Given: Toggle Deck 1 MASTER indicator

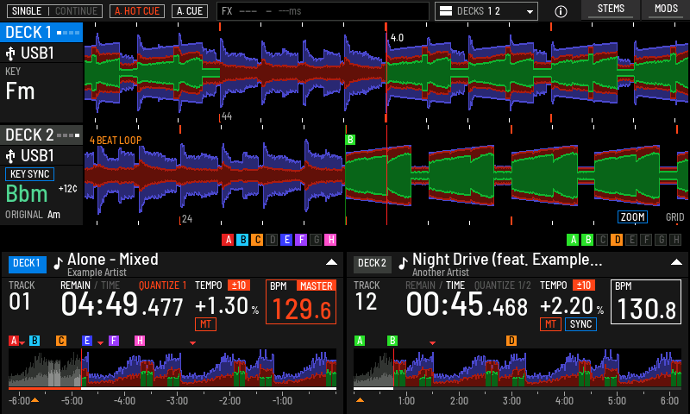Looking at the screenshot, I should coord(316,286).
